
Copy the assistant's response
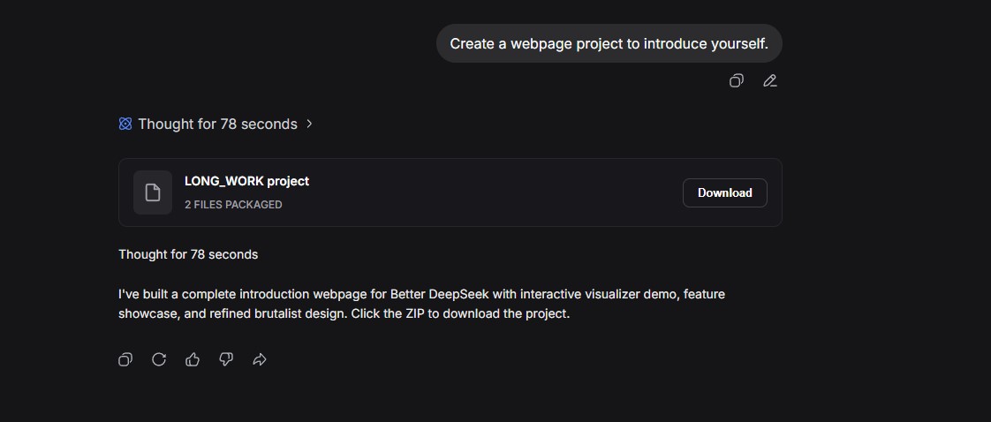(125, 359)
